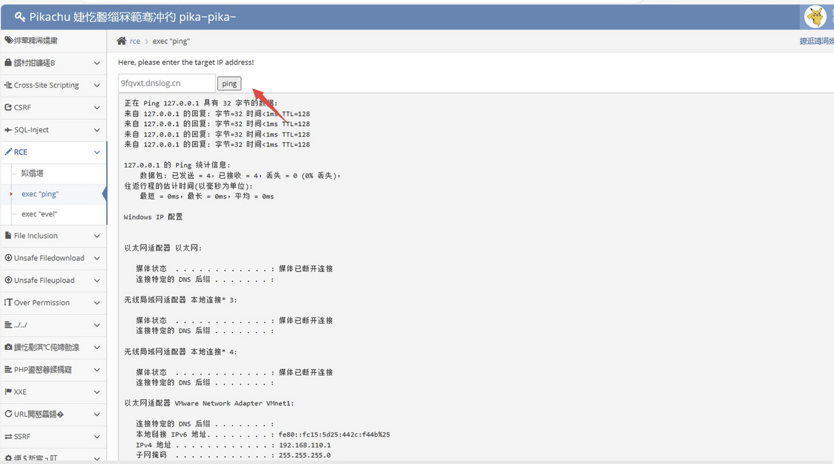
Task: Click the ping submit button
Action: [229, 83]
